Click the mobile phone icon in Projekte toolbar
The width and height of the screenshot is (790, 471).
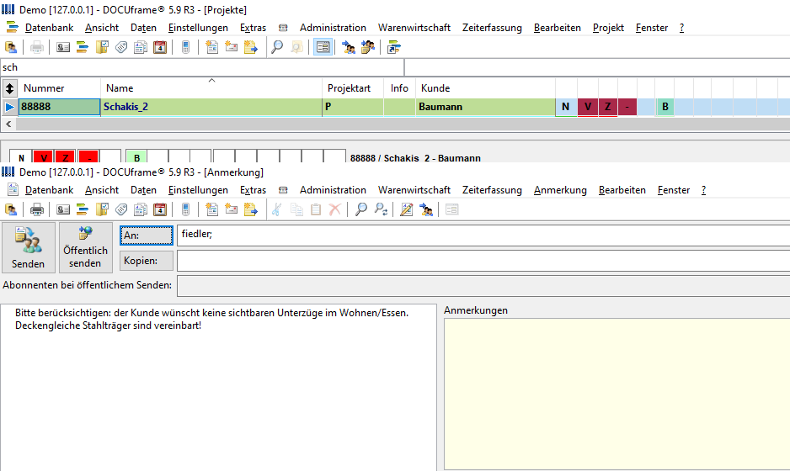click(185, 48)
